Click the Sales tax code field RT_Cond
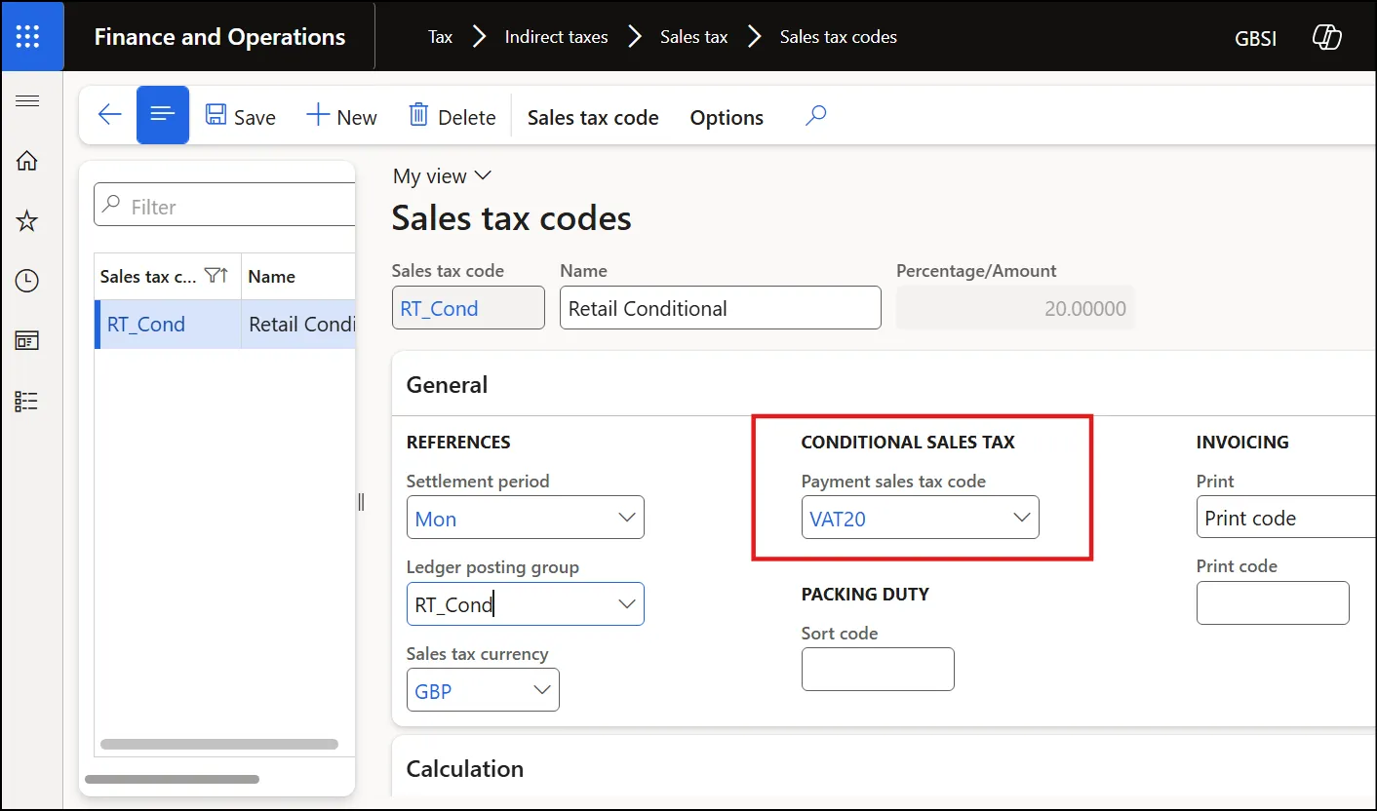Viewport: 1377px width, 811px height. tap(468, 308)
